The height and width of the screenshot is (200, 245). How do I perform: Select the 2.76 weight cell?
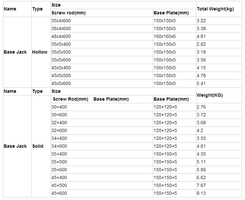click(x=201, y=107)
